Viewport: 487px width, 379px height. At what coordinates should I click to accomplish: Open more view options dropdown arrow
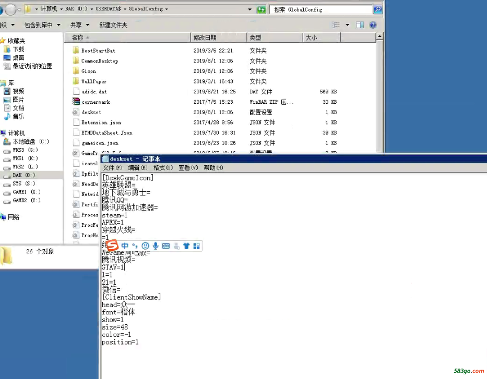click(x=348, y=25)
